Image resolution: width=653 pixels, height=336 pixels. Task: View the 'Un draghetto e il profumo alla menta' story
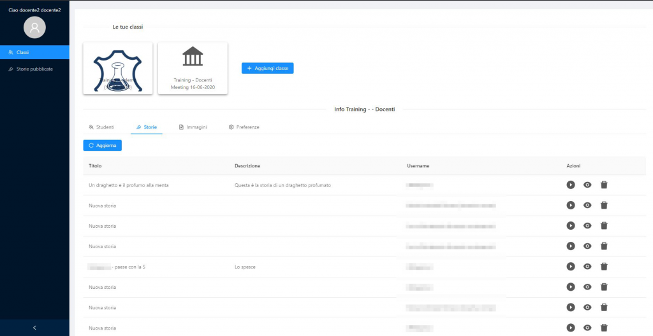[x=587, y=185]
